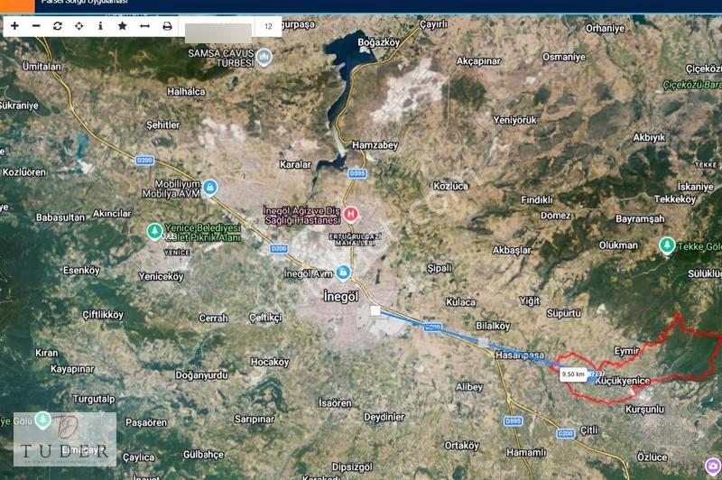This screenshot has height=480, width=722.
Task: Click the Akçapınar label
Action: (478, 61)
